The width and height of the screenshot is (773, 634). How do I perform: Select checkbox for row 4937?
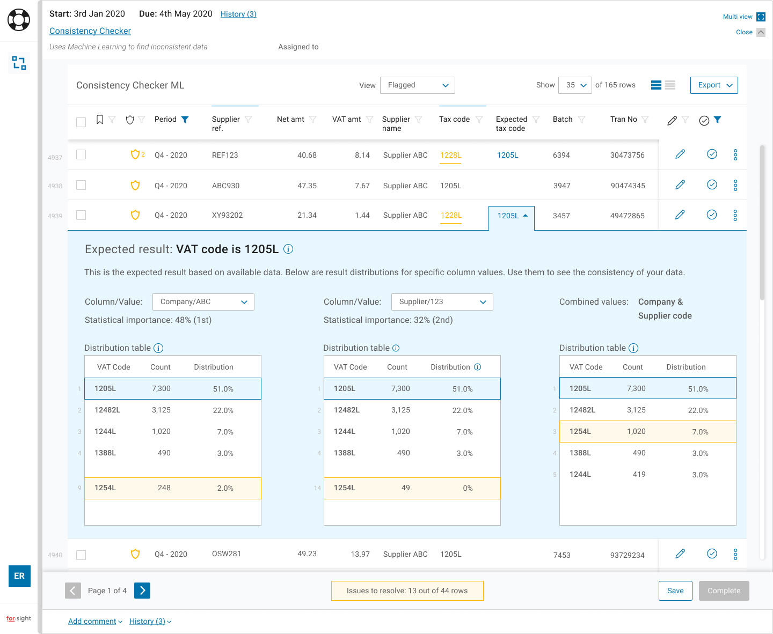pos(81,154)
